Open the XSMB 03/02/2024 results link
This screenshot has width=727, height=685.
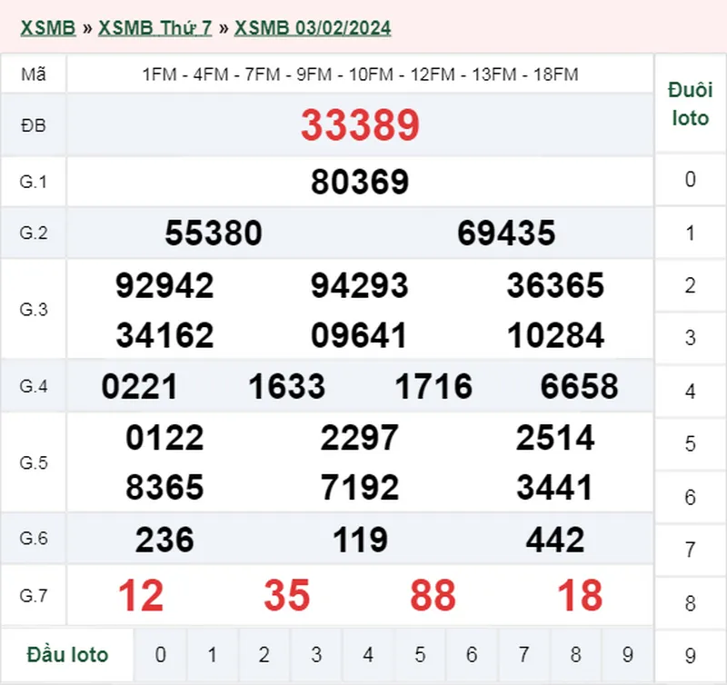(313, 27)
